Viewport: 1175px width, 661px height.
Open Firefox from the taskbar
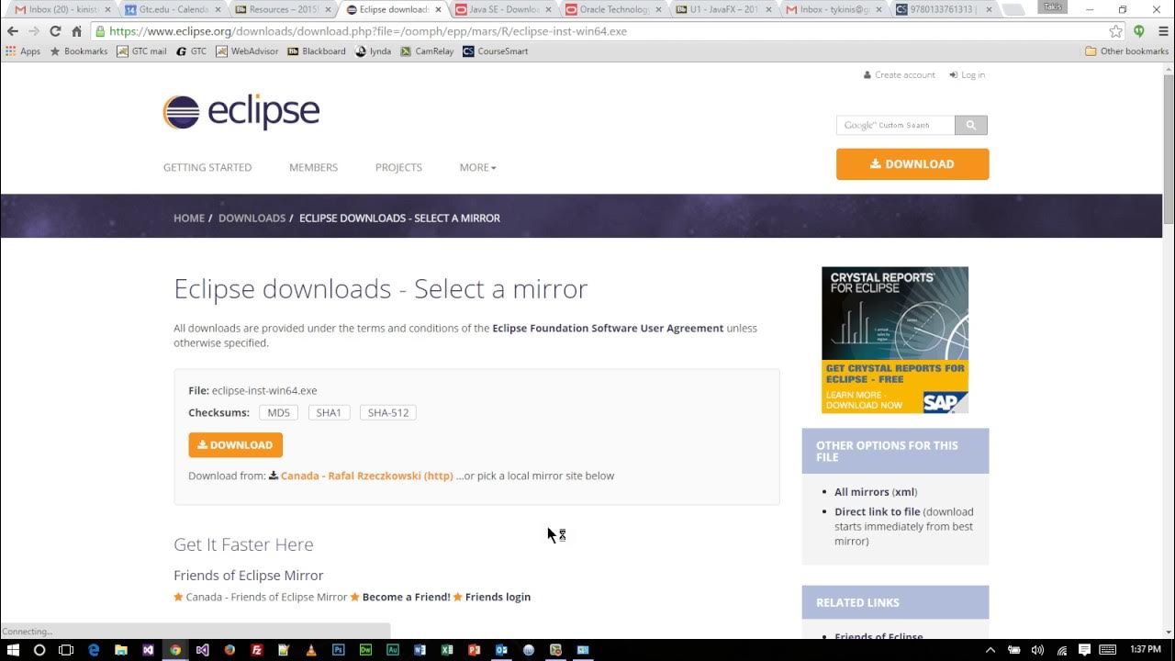coord(229,650)
